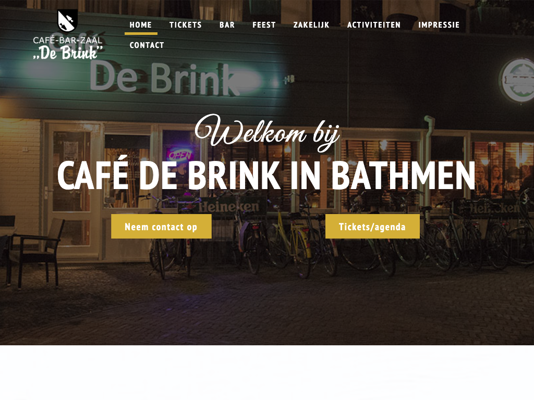Screen dimensions: 534x400
Task: Open the ACTIVITEITEN menu item
Action: tap(373, 25)
